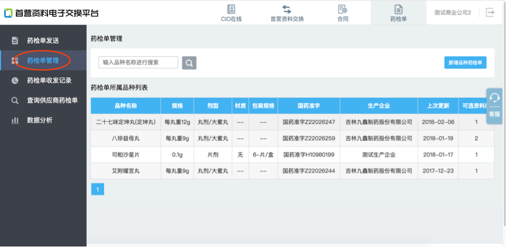Click the 数据分析 bar chart icon
Image resolution: width=506 pixels, height=247 pixels.
tap(15, 121)
